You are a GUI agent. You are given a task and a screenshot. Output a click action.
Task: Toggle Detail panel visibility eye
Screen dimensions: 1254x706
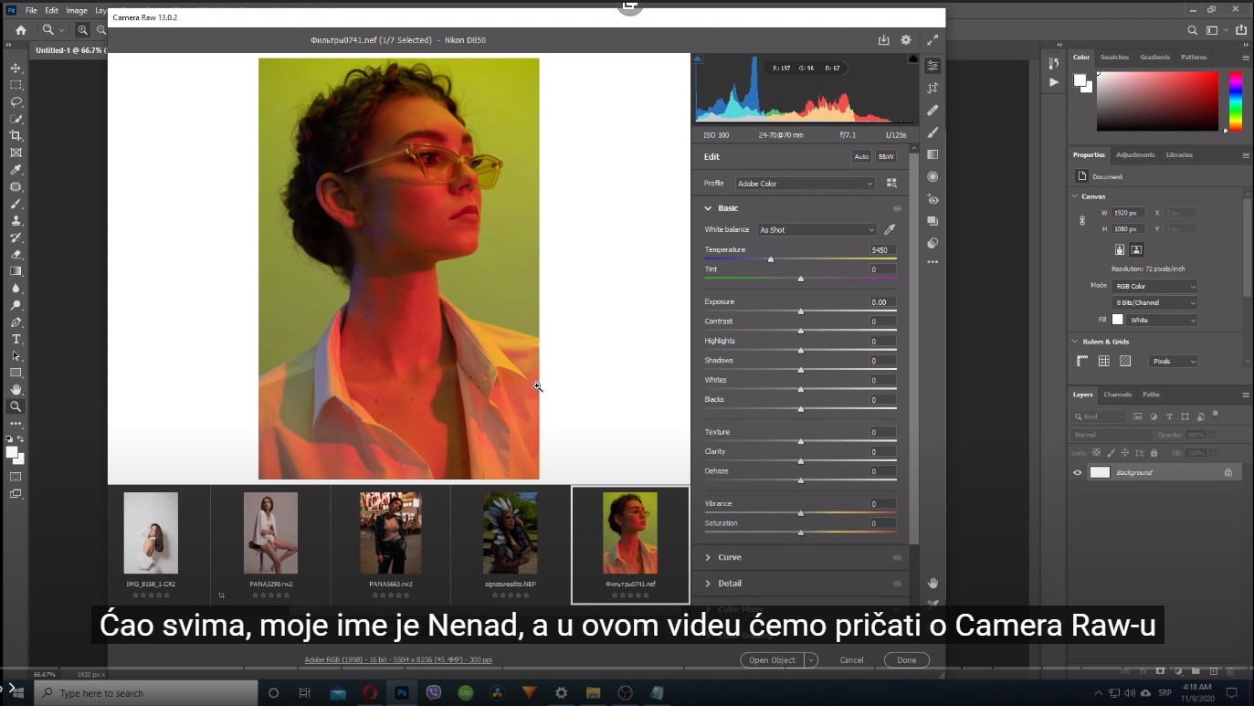pyautogui.click(x=897, y=584)
